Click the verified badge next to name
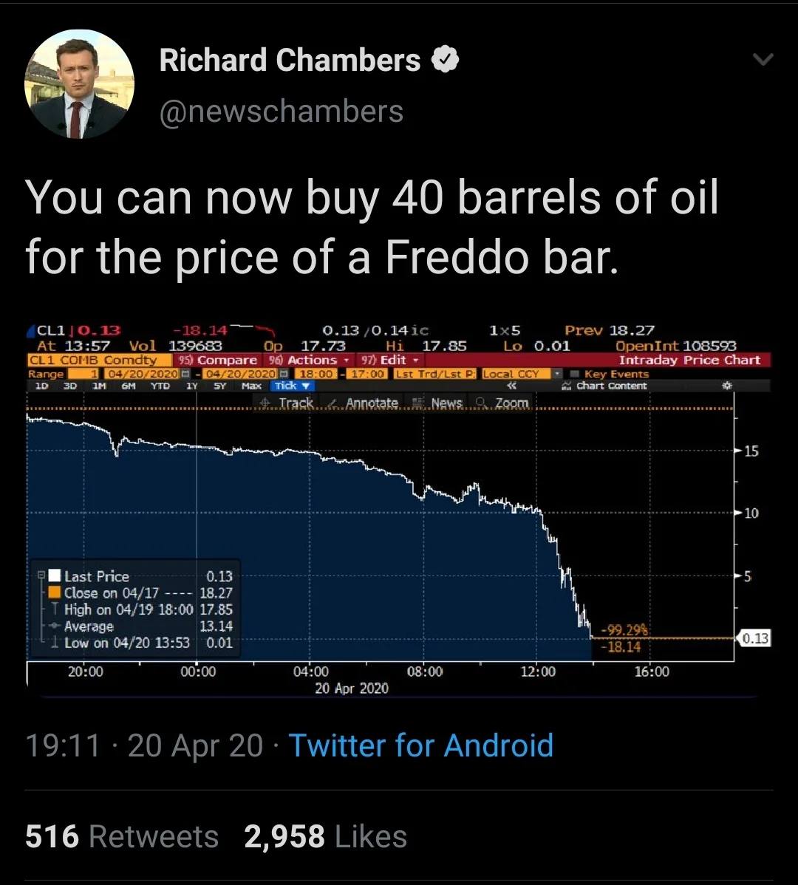The image size is (798, 885). point(446,59)
